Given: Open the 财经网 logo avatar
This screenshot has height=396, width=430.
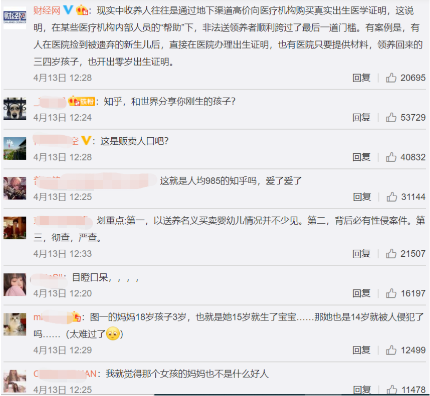Looking at the screenshot, I should pyautogui.click(x=15, y=18).
